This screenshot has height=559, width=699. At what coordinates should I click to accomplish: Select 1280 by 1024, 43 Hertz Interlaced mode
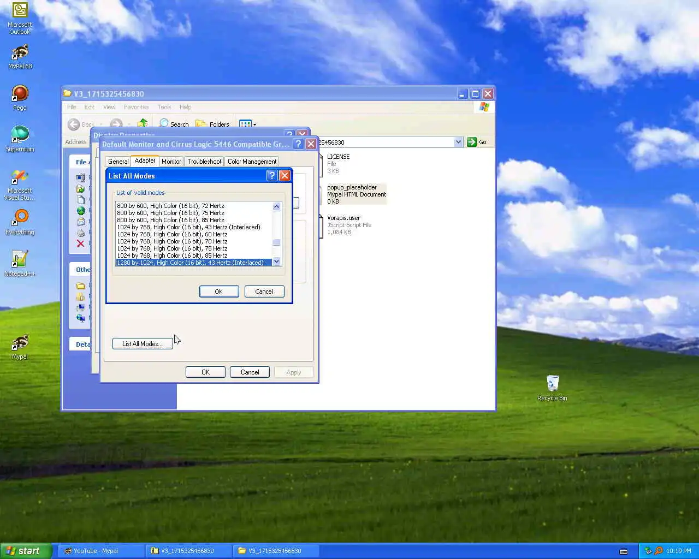[x=194, y=263]
